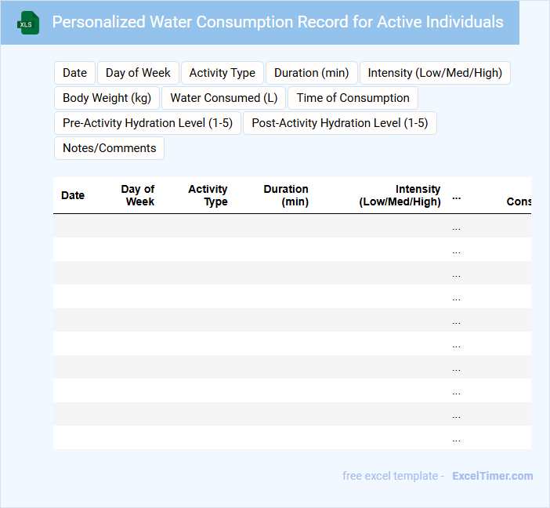Select the Water Consumed (L) tag
The image size is (550, 508).
point(223,98)
